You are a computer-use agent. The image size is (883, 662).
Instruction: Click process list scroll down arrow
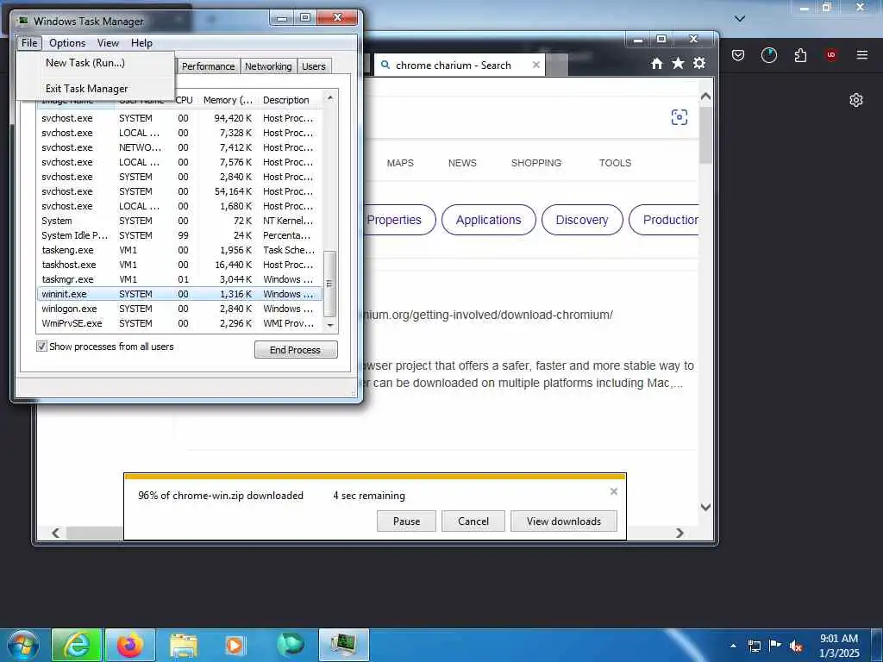tap(330, 325)
